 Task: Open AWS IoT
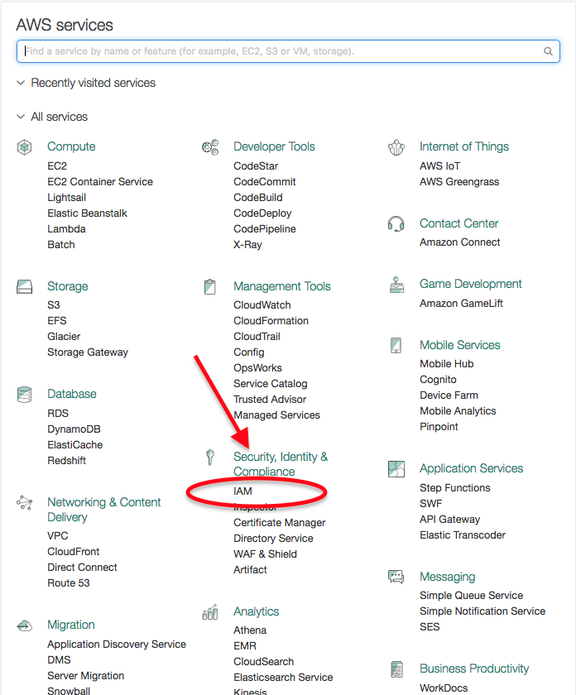(x=440, y=166)
